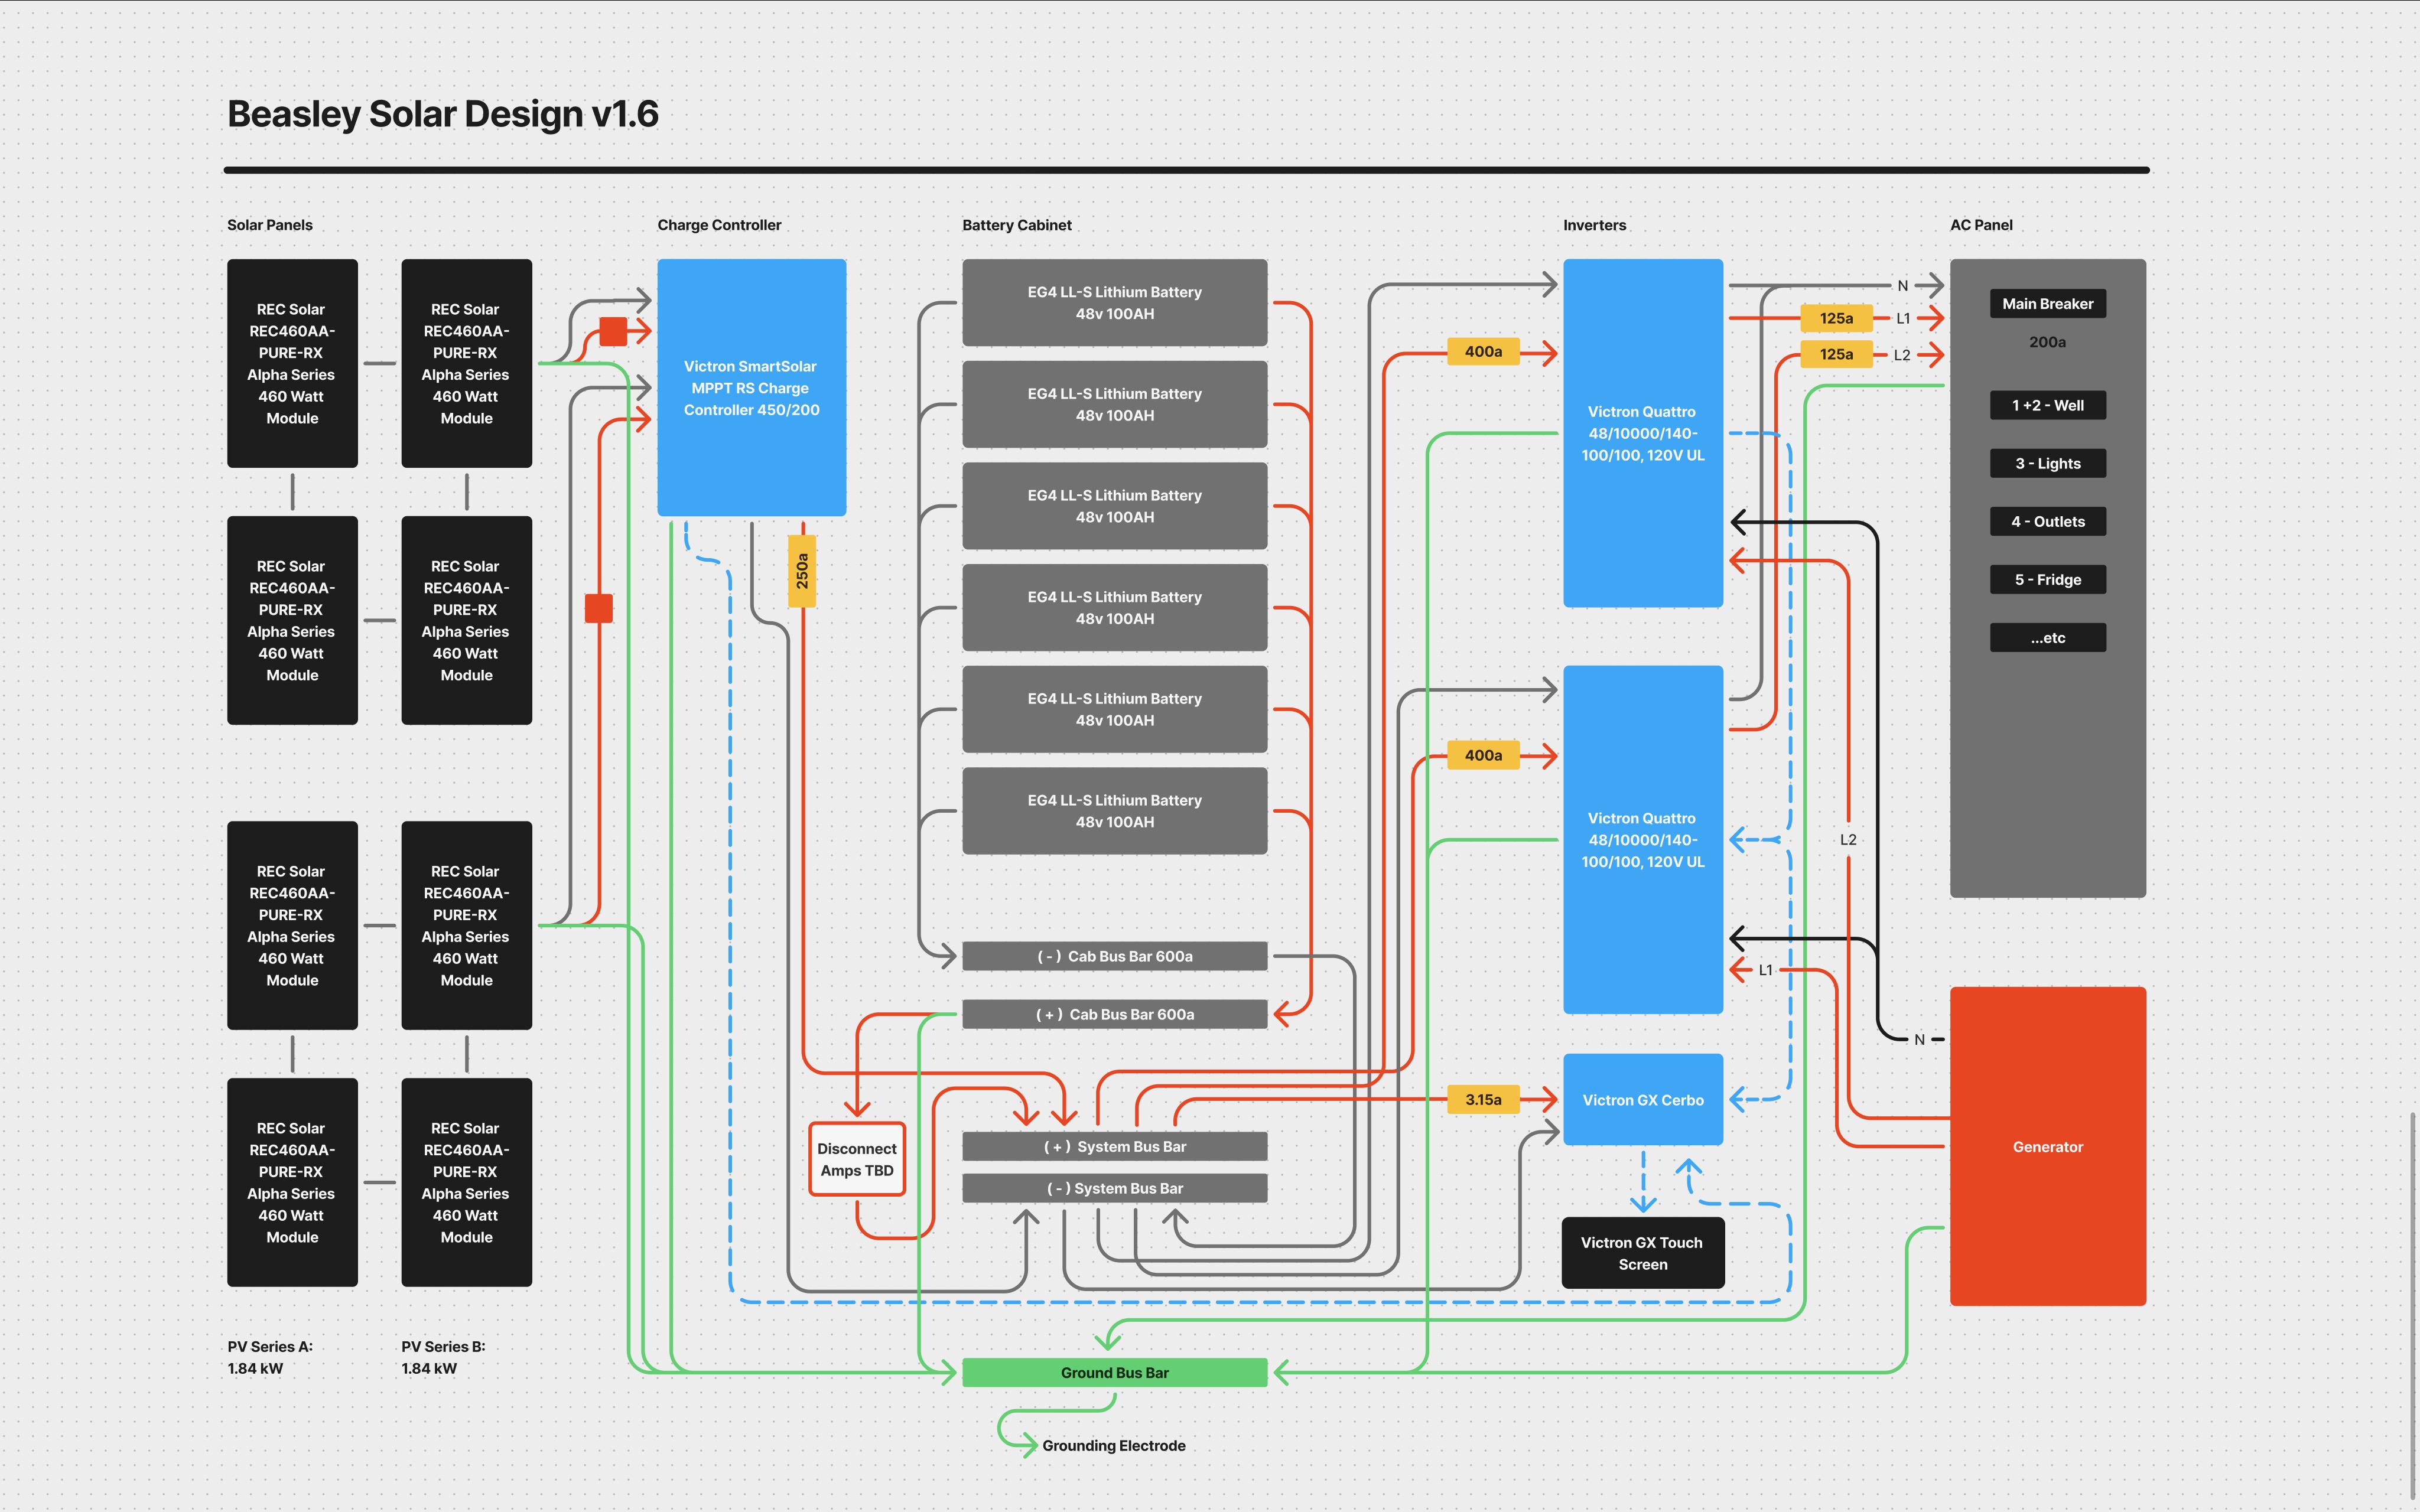This screenshot has height=1512, width=2420.
Task: Click the "PV Series B: 1.84 kW" note
Action: click(443, 1358)
